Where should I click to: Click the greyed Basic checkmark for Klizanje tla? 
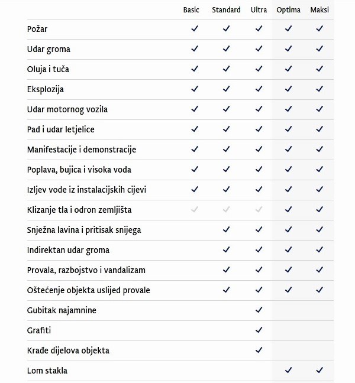coord(194,209)
